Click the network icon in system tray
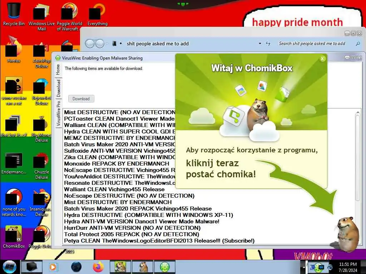The width and height of the screenshot is (366, 274). pos(321,268)
